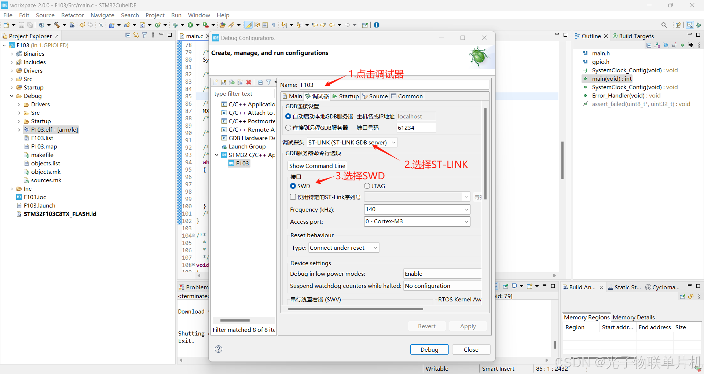
Task: Click the green Run arrow toolbar icon
Action: coord(190,25)
